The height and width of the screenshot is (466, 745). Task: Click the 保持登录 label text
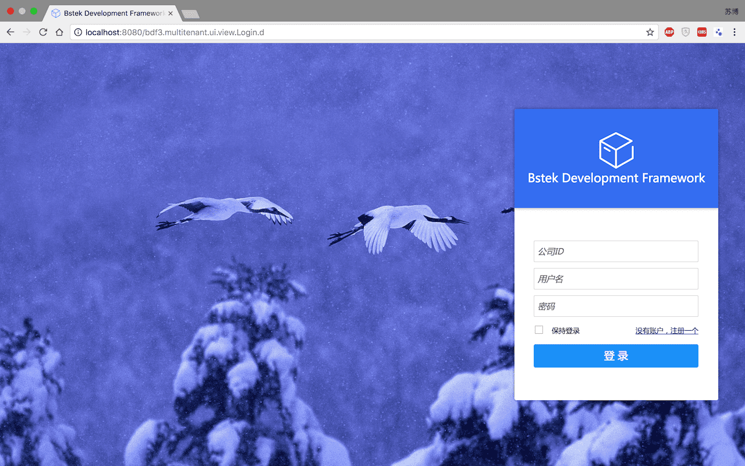click(x=566, y=330)
